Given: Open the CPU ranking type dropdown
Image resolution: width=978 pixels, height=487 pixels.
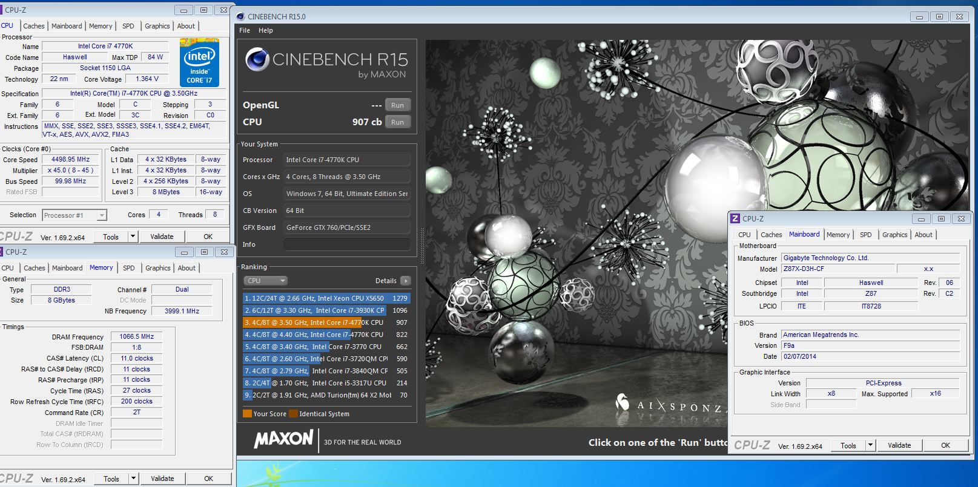Looking at the screenshot, I should pyautogui.click(x=265, y=281).
